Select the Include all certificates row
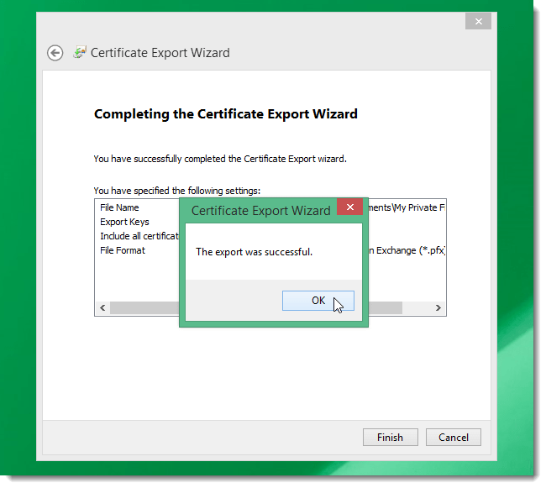The width and height of the screenshot is (546, 488). [139, 236]
